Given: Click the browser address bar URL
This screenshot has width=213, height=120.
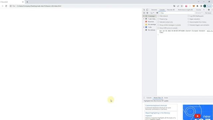Looking at the screenshot, I should coord(39,6).
